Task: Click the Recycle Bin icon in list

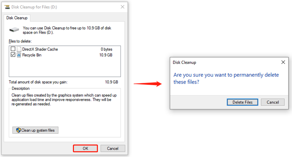Action: pos(19,55)
